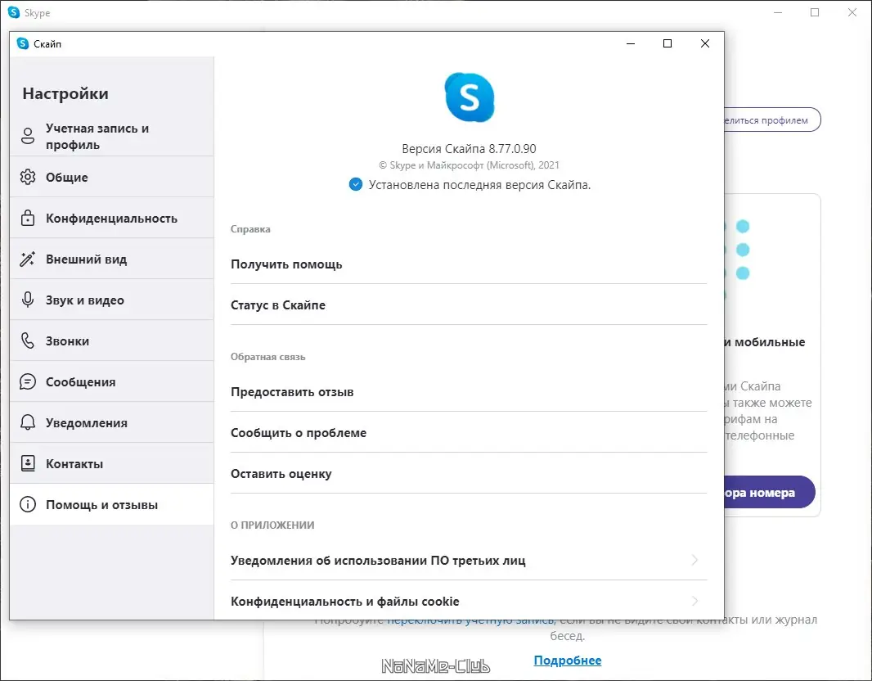Image resolution: width=872 pixels, height=681 pixels.
Task: Choose Предоставить отзыв
Action: [x=468, y=392]
